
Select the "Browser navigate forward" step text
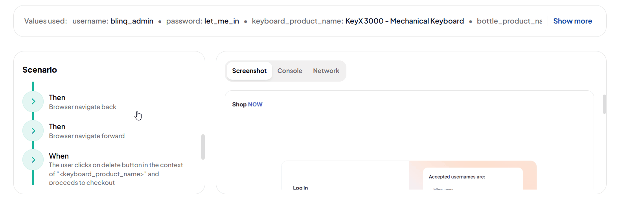(86, 136)
